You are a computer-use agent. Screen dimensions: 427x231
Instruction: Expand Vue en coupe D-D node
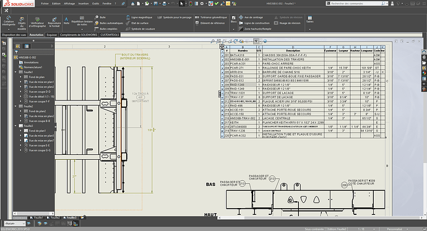tap(20, 92)
